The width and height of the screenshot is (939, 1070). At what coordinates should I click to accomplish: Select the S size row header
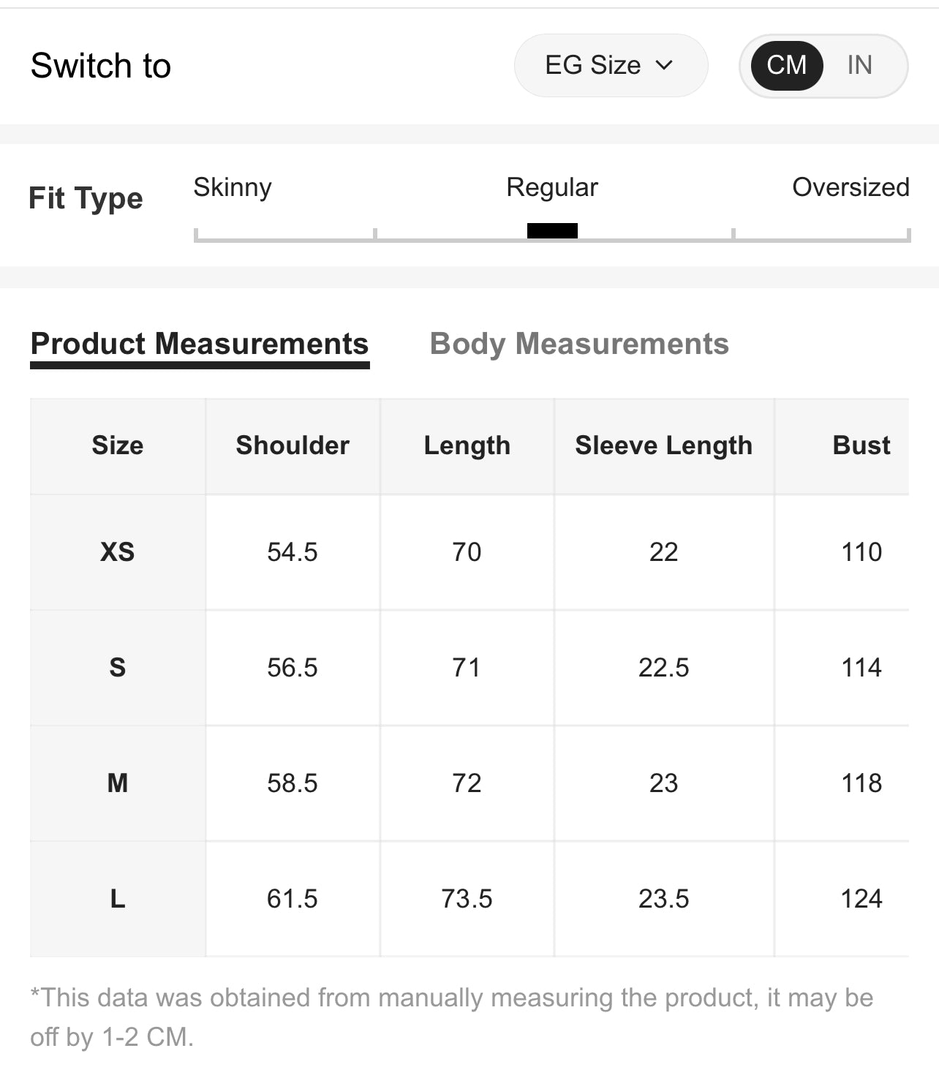[118, 668]
